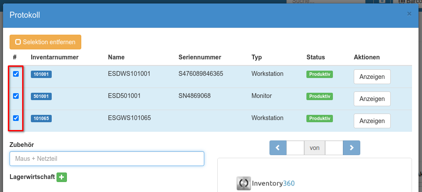Click Selektion entfernen button

[x=45, y=42]
